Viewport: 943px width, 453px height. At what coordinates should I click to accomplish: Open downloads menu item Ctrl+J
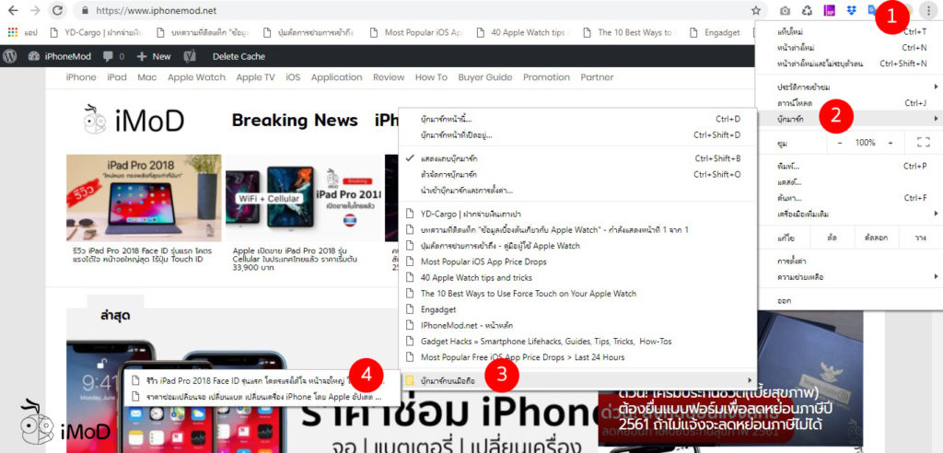[850, 103]
